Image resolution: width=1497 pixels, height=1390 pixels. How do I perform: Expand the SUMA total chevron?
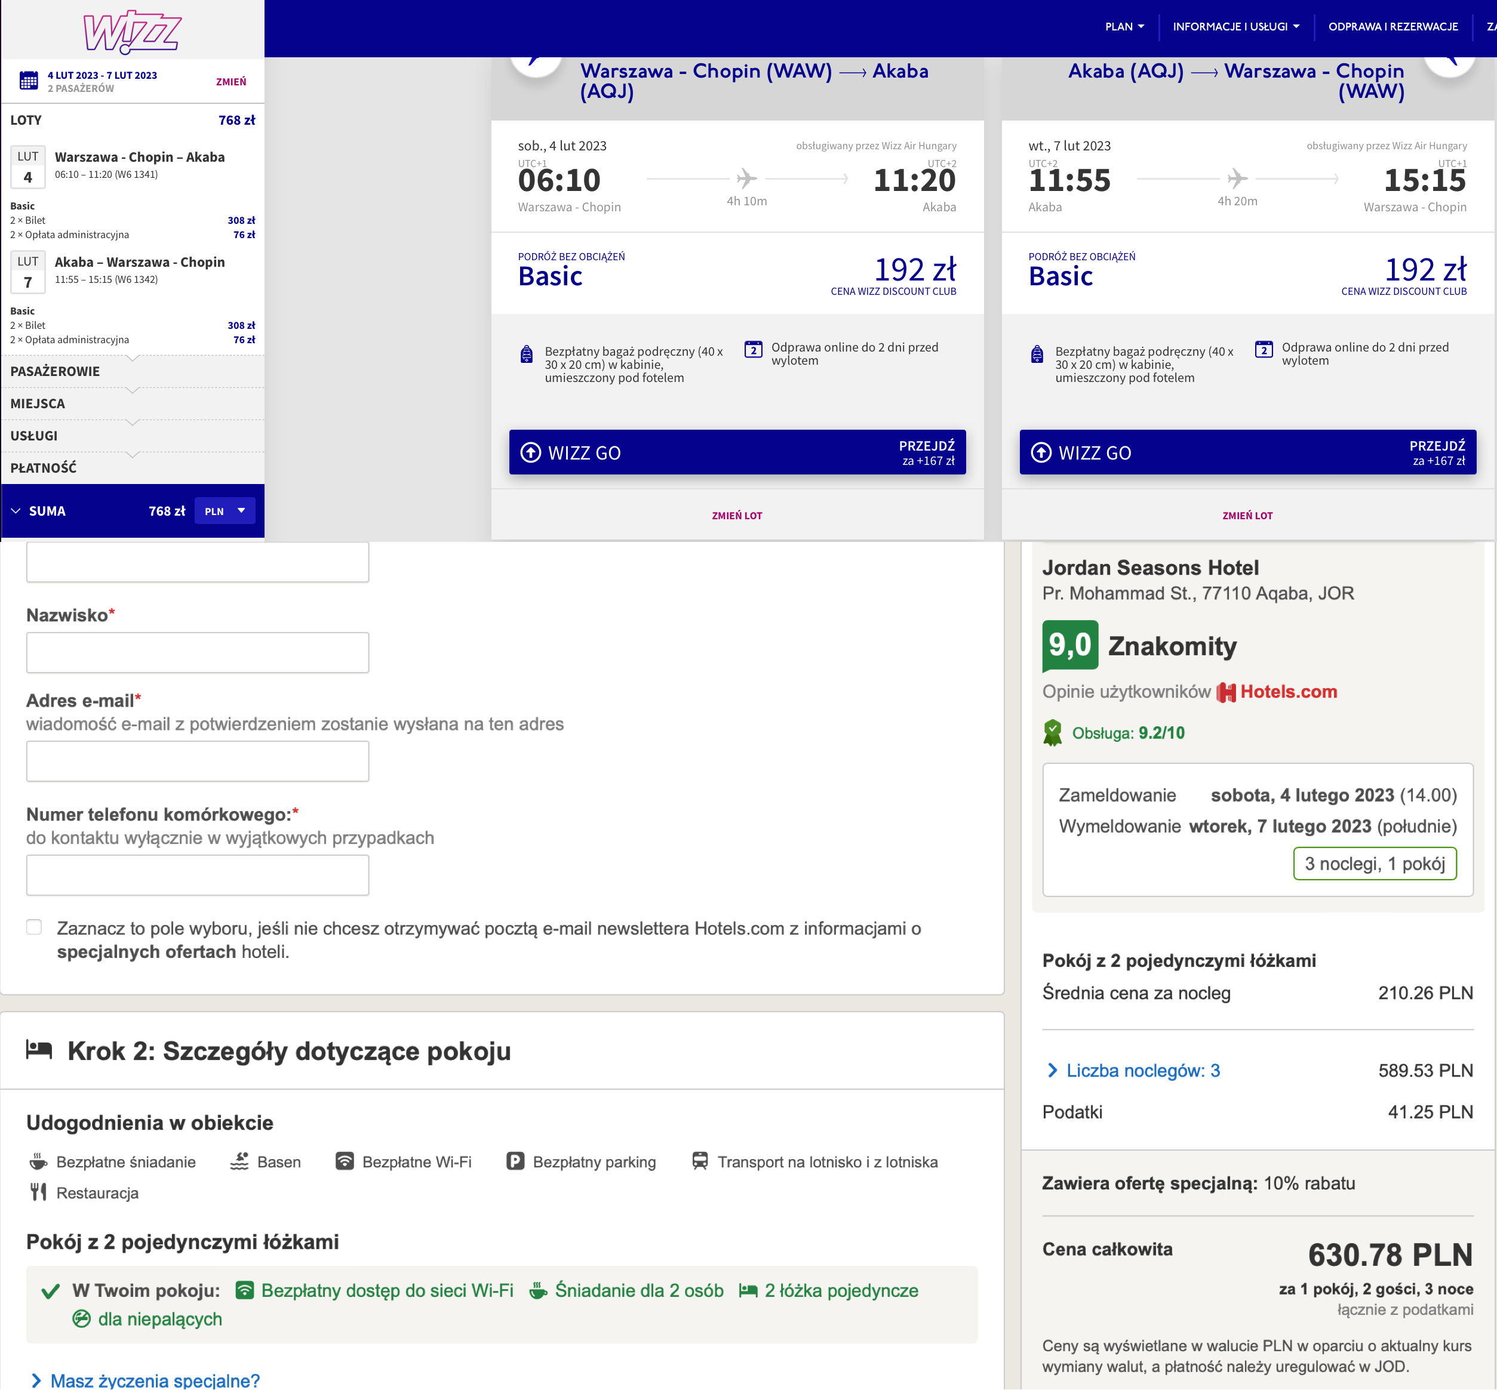[x=16, y=511]
